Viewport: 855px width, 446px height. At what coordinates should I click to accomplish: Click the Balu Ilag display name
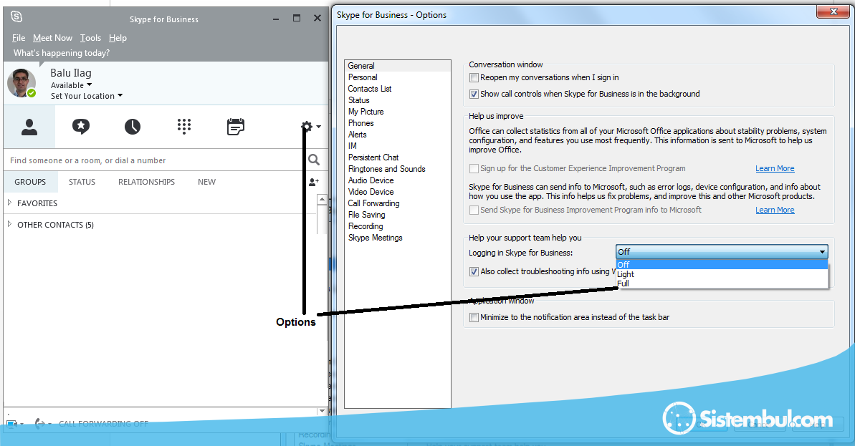[x=71, y=73]
